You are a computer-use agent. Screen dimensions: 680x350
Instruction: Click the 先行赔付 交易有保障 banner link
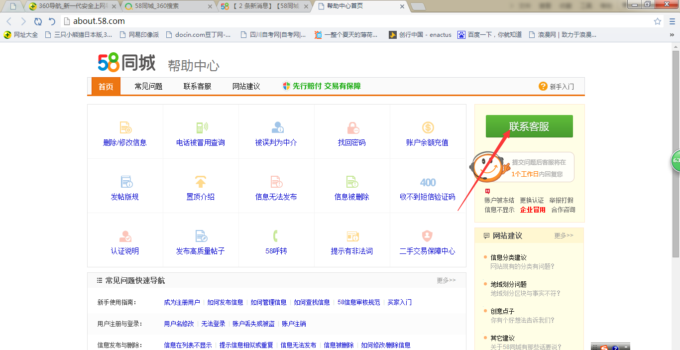pos(322,86)
